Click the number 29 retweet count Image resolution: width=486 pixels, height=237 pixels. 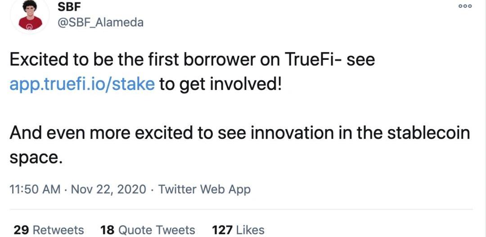[x=21, y=230]
